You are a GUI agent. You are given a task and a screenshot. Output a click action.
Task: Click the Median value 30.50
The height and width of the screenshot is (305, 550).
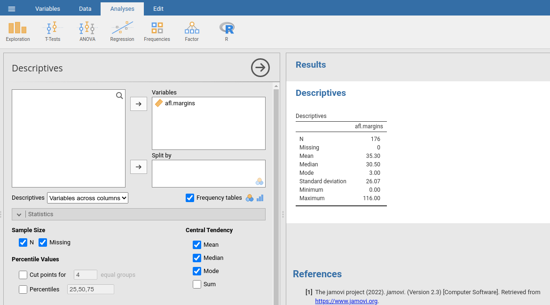tap(373, 164)
